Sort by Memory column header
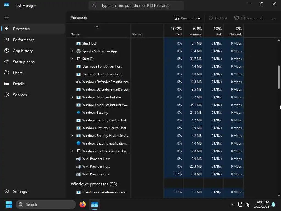281x211 pixels. click(x=193, y=31)
